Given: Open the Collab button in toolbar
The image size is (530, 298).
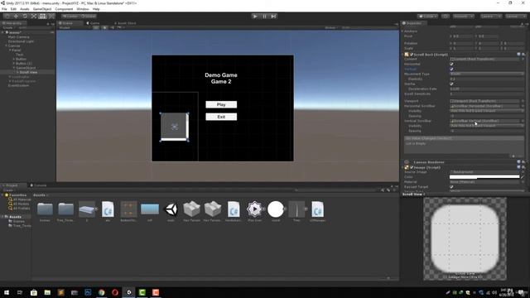Looking at the screenshot, I should tap(427, 16).
